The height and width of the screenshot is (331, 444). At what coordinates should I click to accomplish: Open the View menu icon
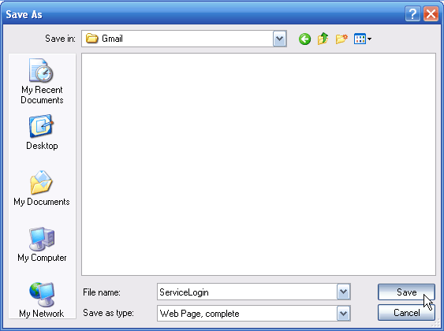(x=363, y=39)
